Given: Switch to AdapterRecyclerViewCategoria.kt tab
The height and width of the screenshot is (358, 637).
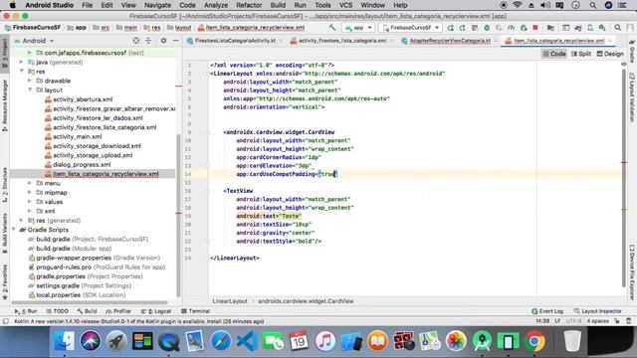Looking at the screenshot, I should [450, 41].
